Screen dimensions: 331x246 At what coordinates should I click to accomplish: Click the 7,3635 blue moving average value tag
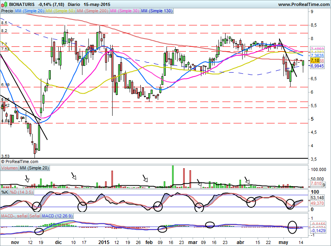coord(317,56)
